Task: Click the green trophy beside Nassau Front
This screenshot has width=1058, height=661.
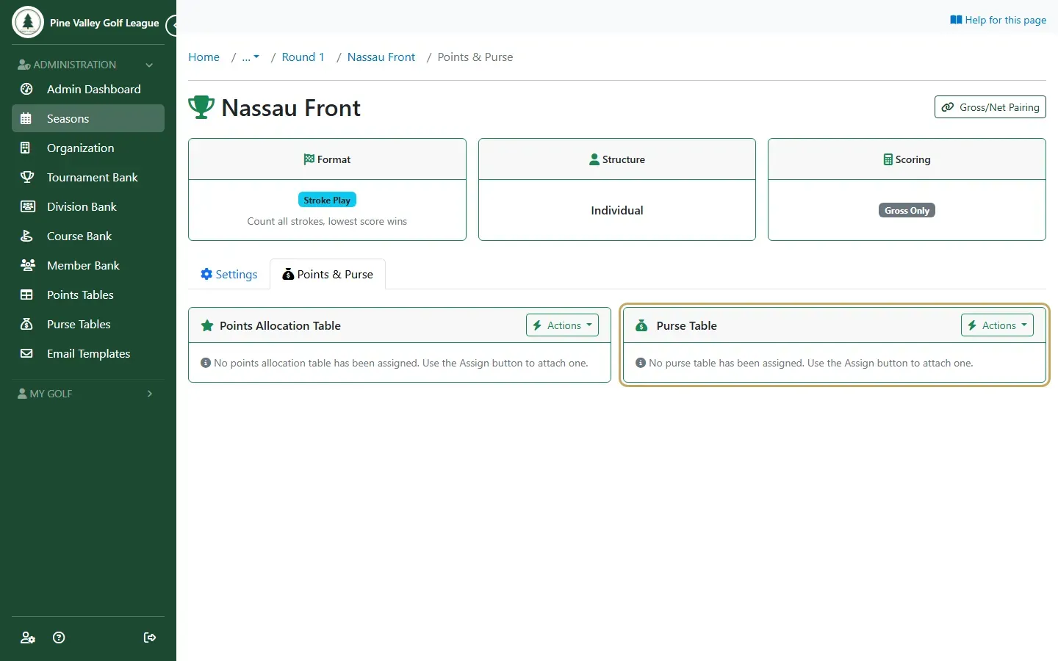Action: 201,107
